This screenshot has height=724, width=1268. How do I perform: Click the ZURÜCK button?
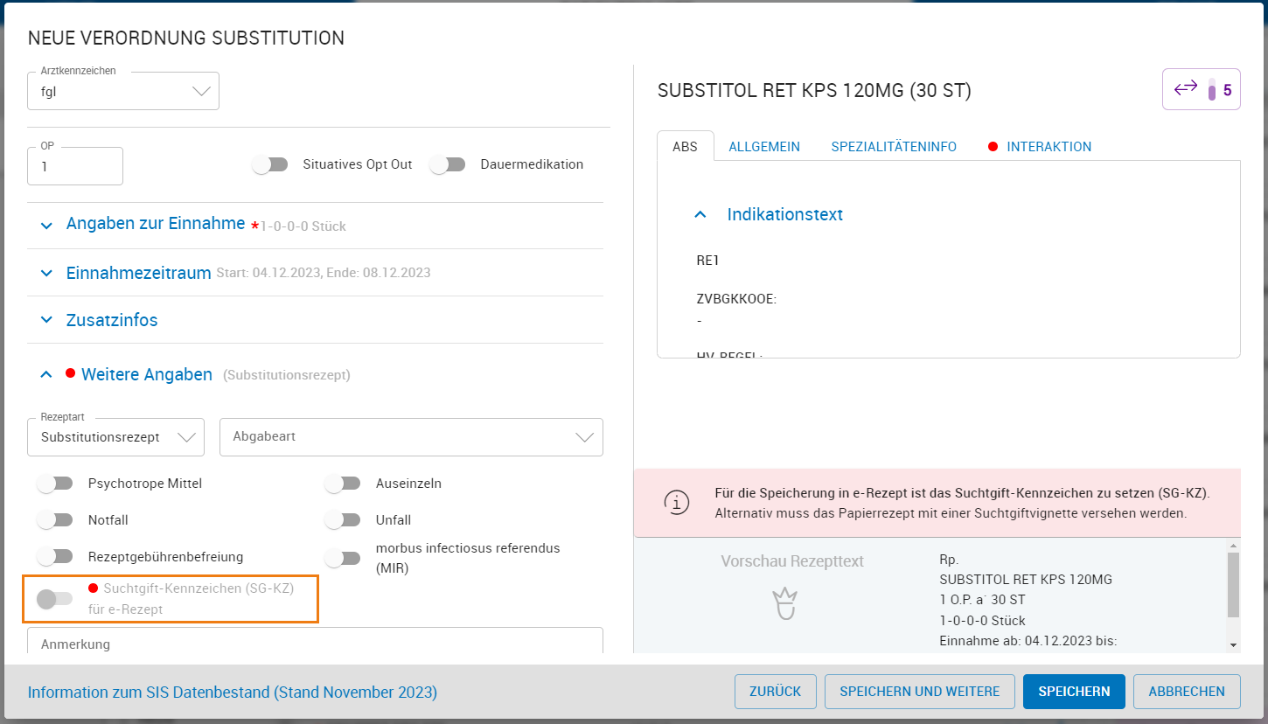click(x=775, y=692)
